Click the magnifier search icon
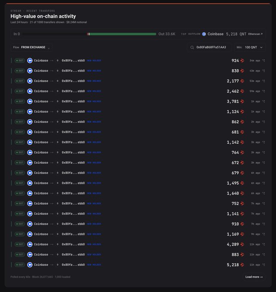The height and width of the screenshot is (292, 276). click(x=192, y=48)
